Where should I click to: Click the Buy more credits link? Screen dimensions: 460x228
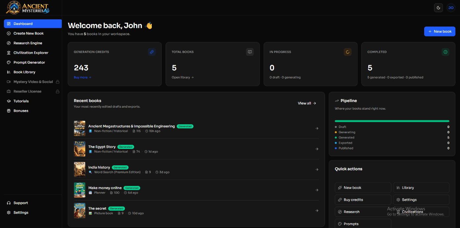(82, 77)
